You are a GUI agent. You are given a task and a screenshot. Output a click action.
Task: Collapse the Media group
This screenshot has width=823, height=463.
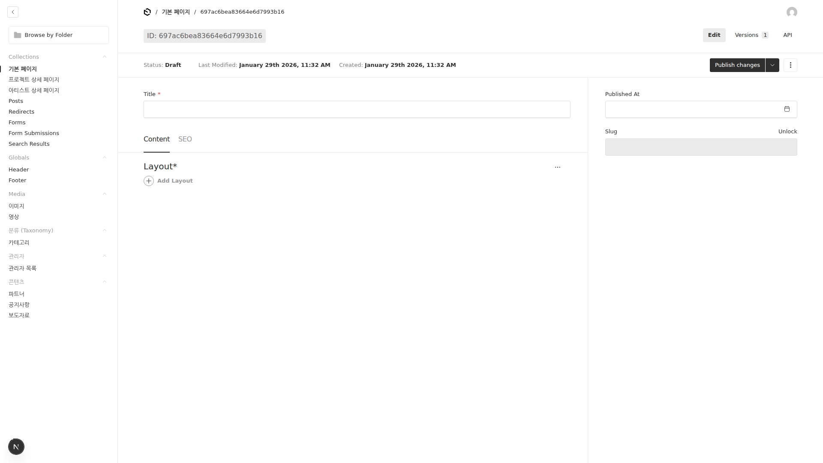(104, 194)
